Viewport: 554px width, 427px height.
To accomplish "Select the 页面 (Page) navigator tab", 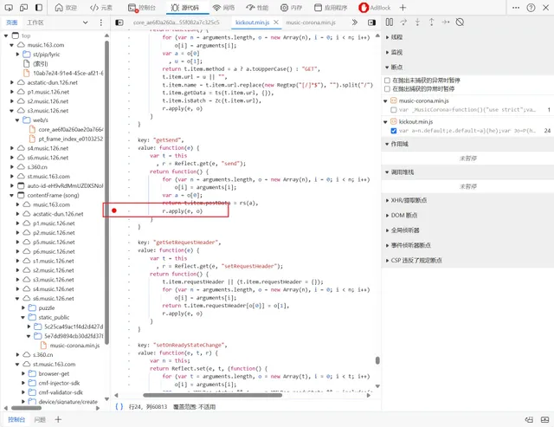I will pos(11,23).
